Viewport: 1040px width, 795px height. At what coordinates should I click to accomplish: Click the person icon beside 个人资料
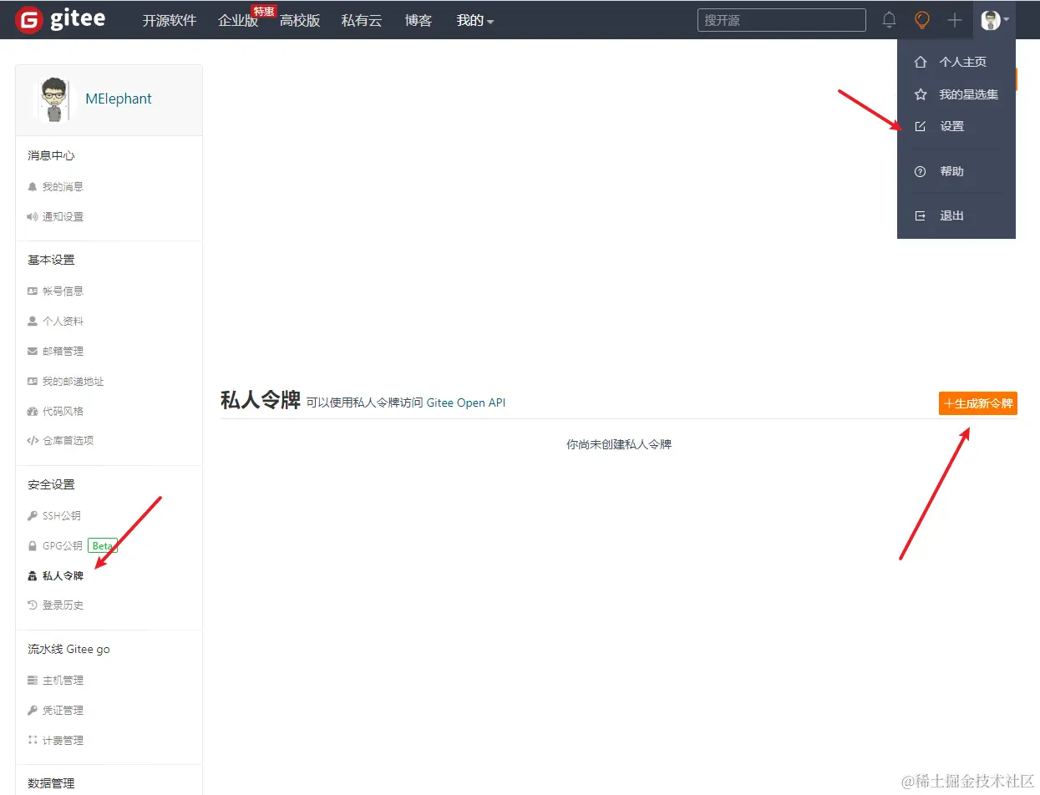point(33,322)
